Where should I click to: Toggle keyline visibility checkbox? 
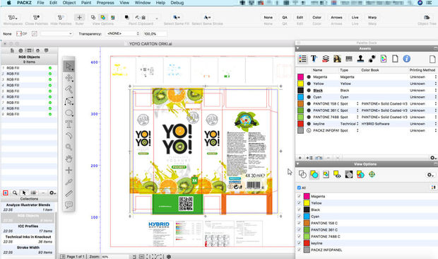[x=299, y=243]
